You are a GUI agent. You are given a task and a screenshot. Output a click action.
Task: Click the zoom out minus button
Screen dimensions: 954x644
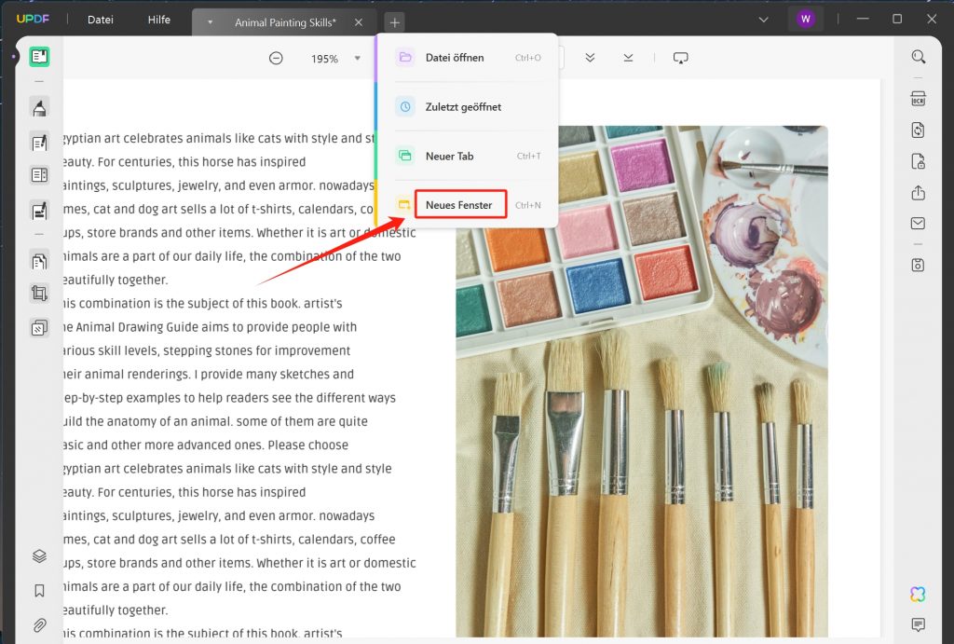276,59
